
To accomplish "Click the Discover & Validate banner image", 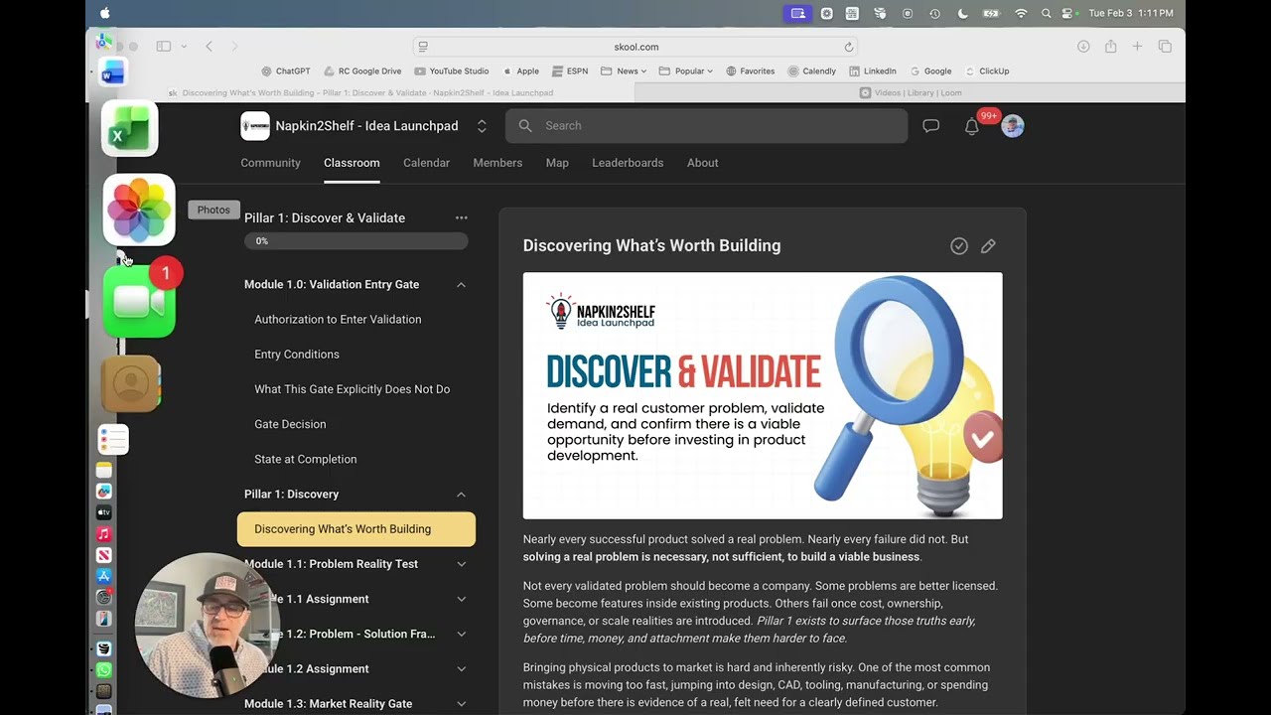I will [763, 395].
